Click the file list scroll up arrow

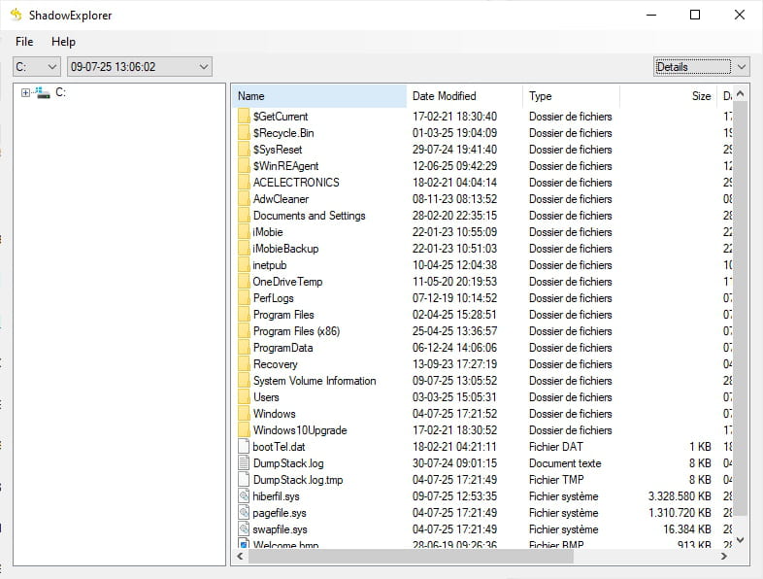740,93
